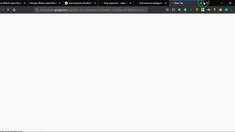Close the 'font awesome facebook' tab
This screenshot has height=132, width=235.
coord(95,3)
